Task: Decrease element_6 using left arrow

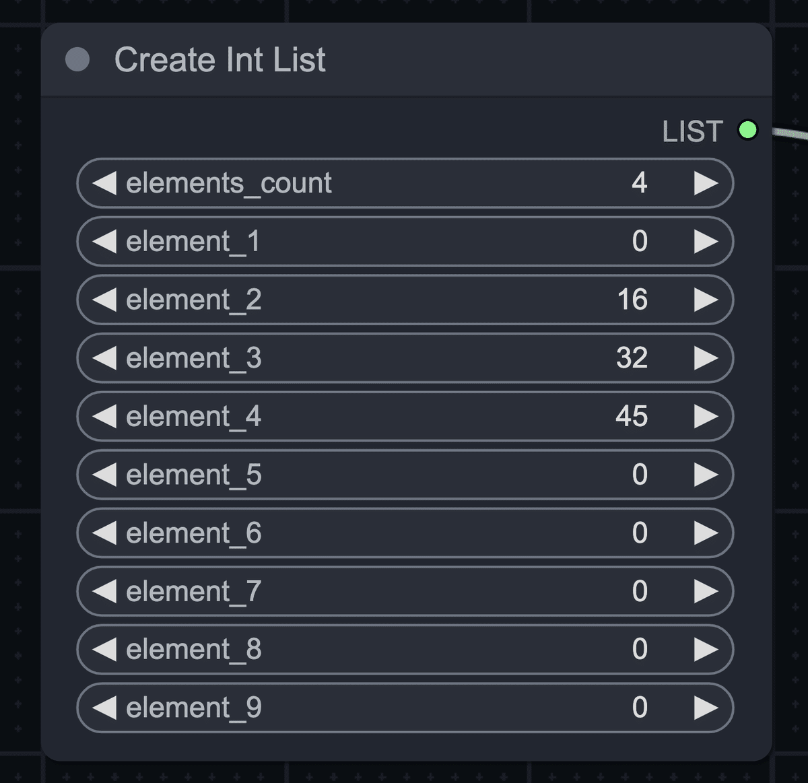Action: coord(104,533)
